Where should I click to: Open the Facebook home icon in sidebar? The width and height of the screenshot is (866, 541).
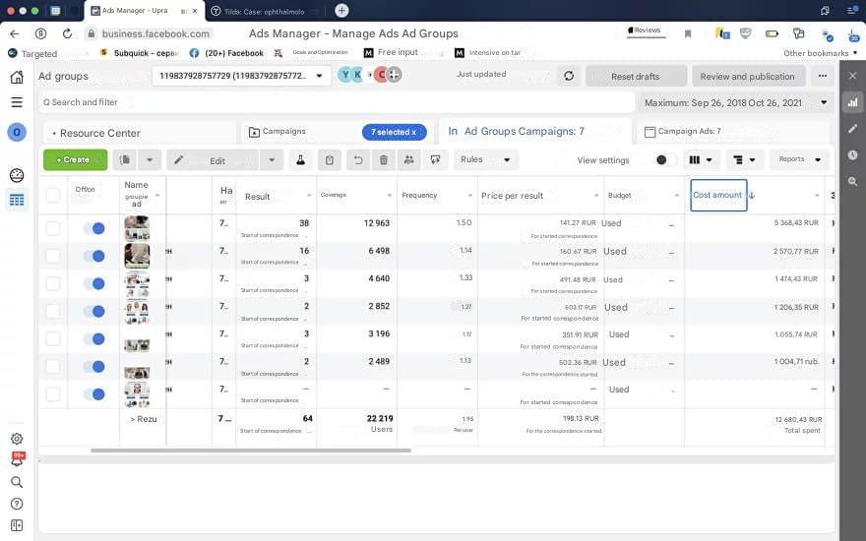coord(17,77)
